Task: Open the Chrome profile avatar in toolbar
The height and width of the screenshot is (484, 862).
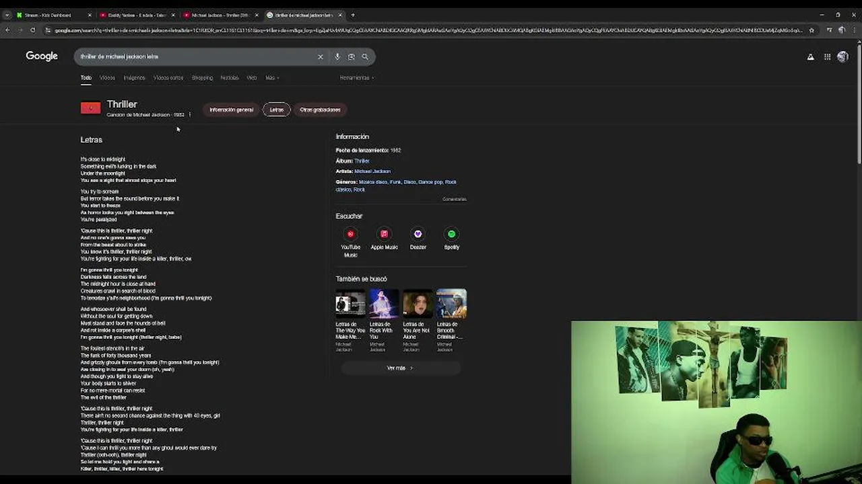Action: [842, 30]
